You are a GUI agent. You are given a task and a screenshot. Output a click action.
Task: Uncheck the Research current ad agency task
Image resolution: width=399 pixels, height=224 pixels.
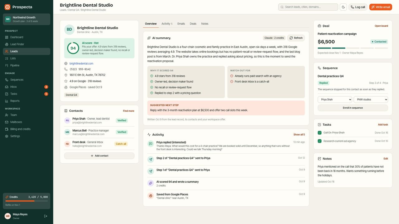click(x=320, y=141)
